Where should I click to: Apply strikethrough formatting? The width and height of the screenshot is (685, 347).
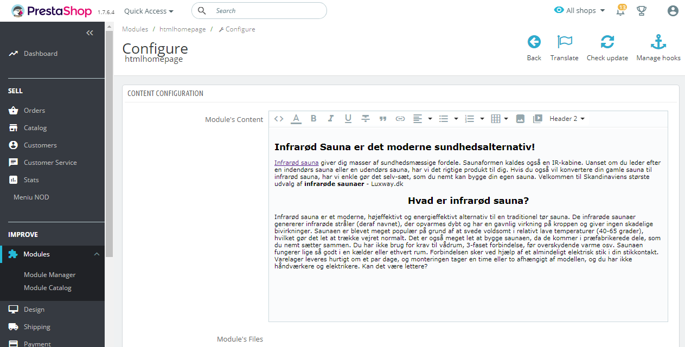366,119
